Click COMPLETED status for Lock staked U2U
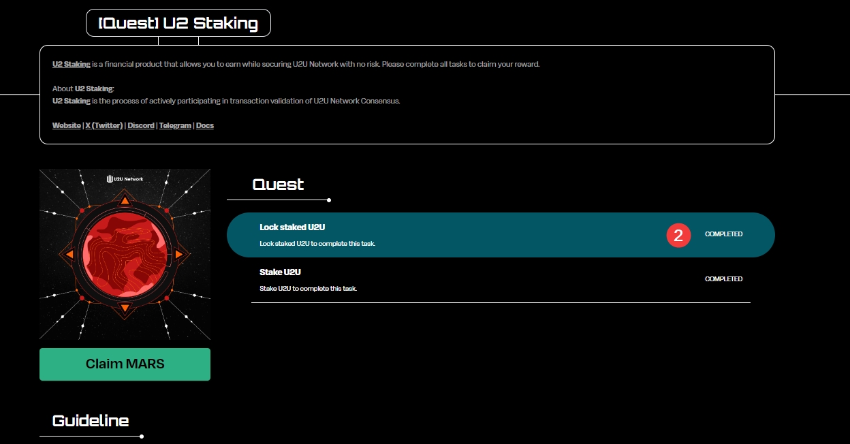 723,234
